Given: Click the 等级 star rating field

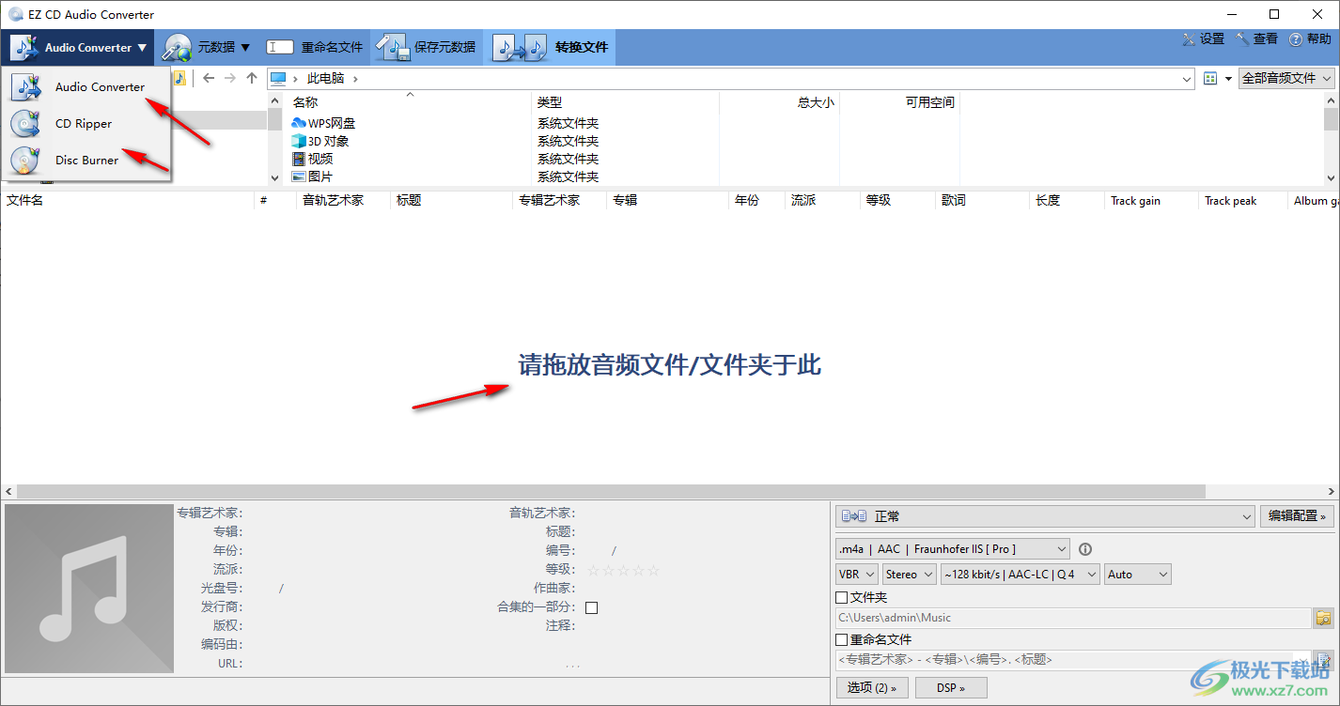Looking at the screenshot, I should pos(623,570).
